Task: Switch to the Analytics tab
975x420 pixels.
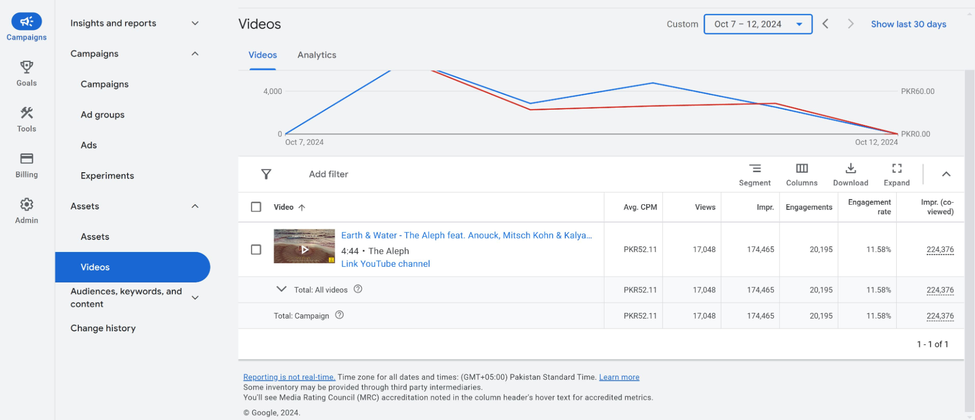Action: [316, 55]
